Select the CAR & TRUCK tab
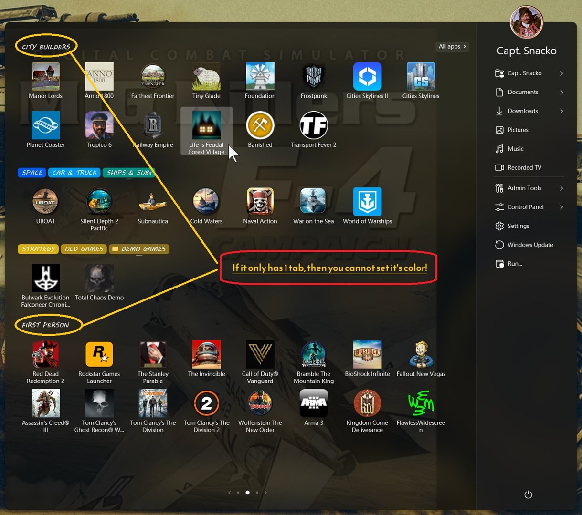The height and width of the screenshot is (515, 582). coord(74,173)
